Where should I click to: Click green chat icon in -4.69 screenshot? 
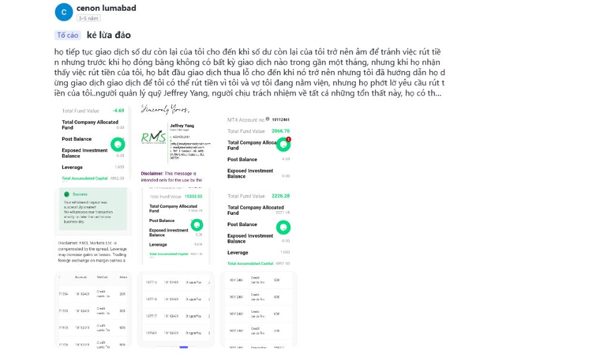click(x=118, y=144)
